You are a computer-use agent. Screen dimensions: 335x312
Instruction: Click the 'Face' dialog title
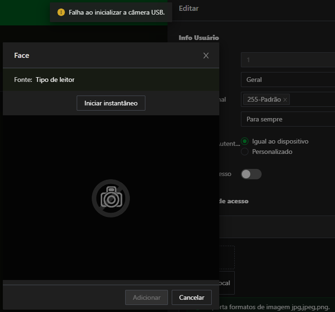tap(22, 56)
